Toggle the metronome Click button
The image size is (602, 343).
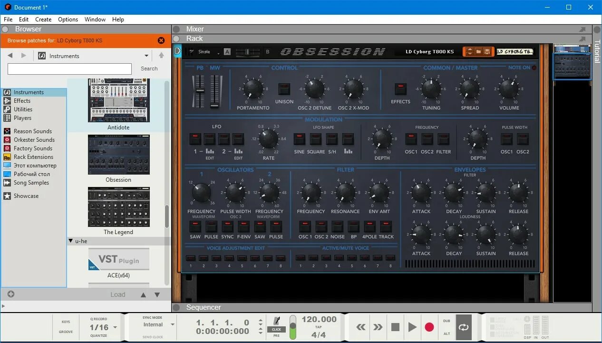coord(276,329)
